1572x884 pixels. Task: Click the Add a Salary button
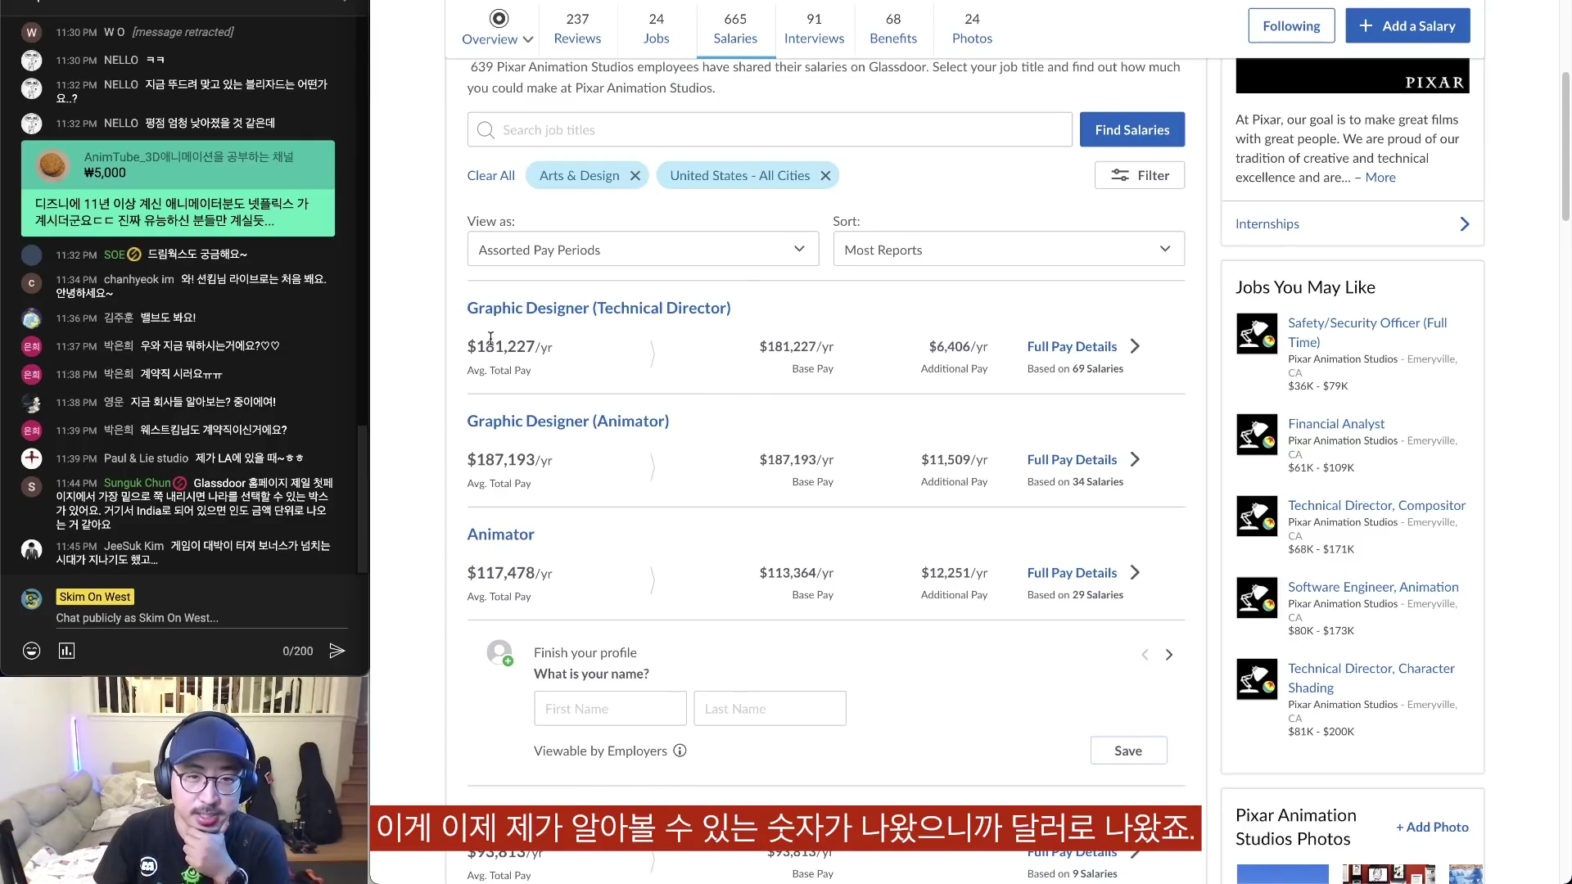[1407, 26]
